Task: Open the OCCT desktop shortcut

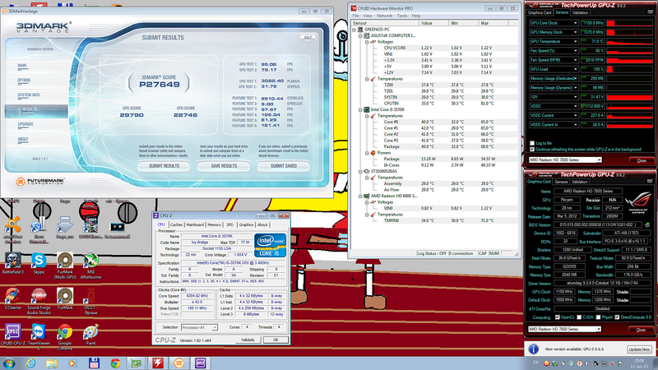Action: pyautogui.click(x=90, y=300)
